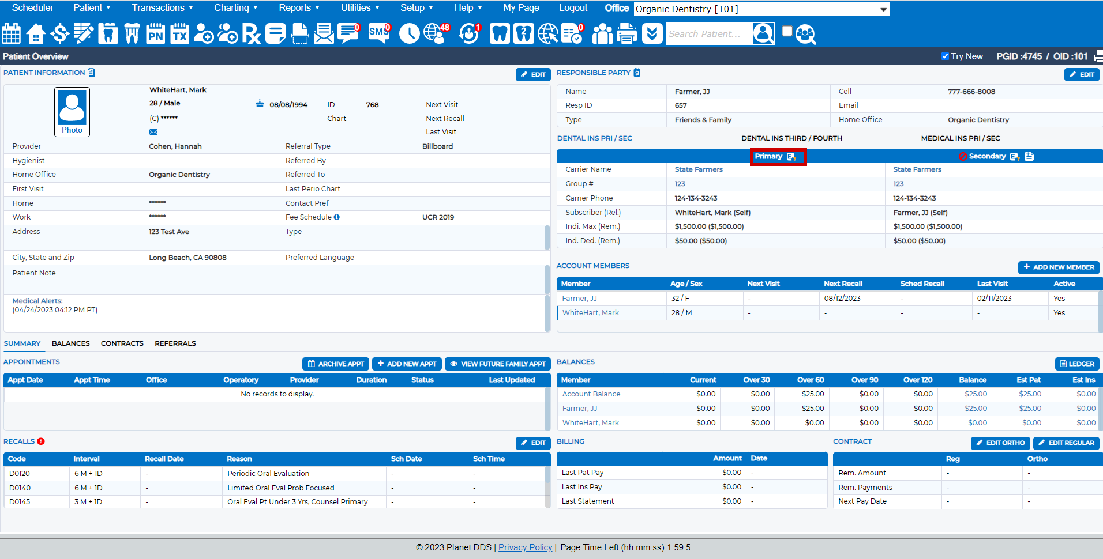The image size is (1103, 559).
Task: Expand the Help menu dropdown
Action: 467,8
